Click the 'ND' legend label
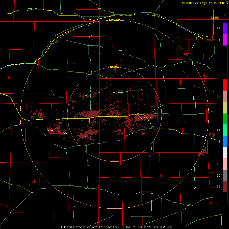 coord(218,198)
